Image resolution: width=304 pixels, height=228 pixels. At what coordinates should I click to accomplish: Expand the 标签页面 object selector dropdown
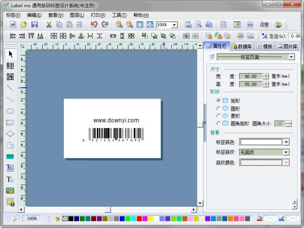pos(291,57)
